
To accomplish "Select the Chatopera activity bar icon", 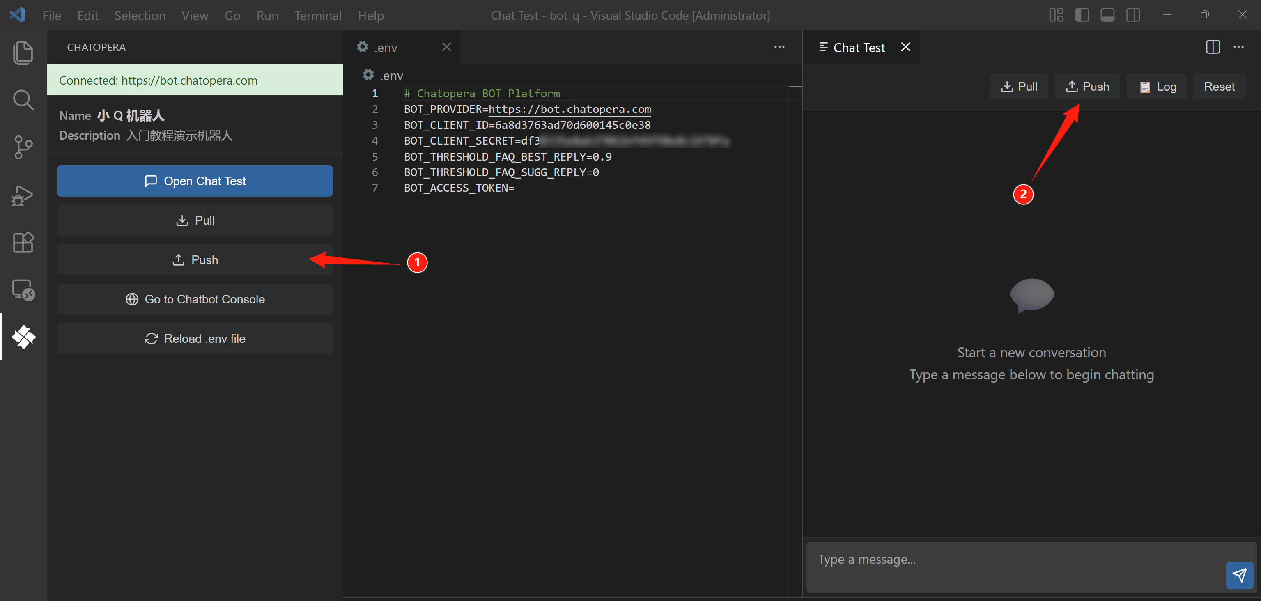I will [x=23, y=337].
